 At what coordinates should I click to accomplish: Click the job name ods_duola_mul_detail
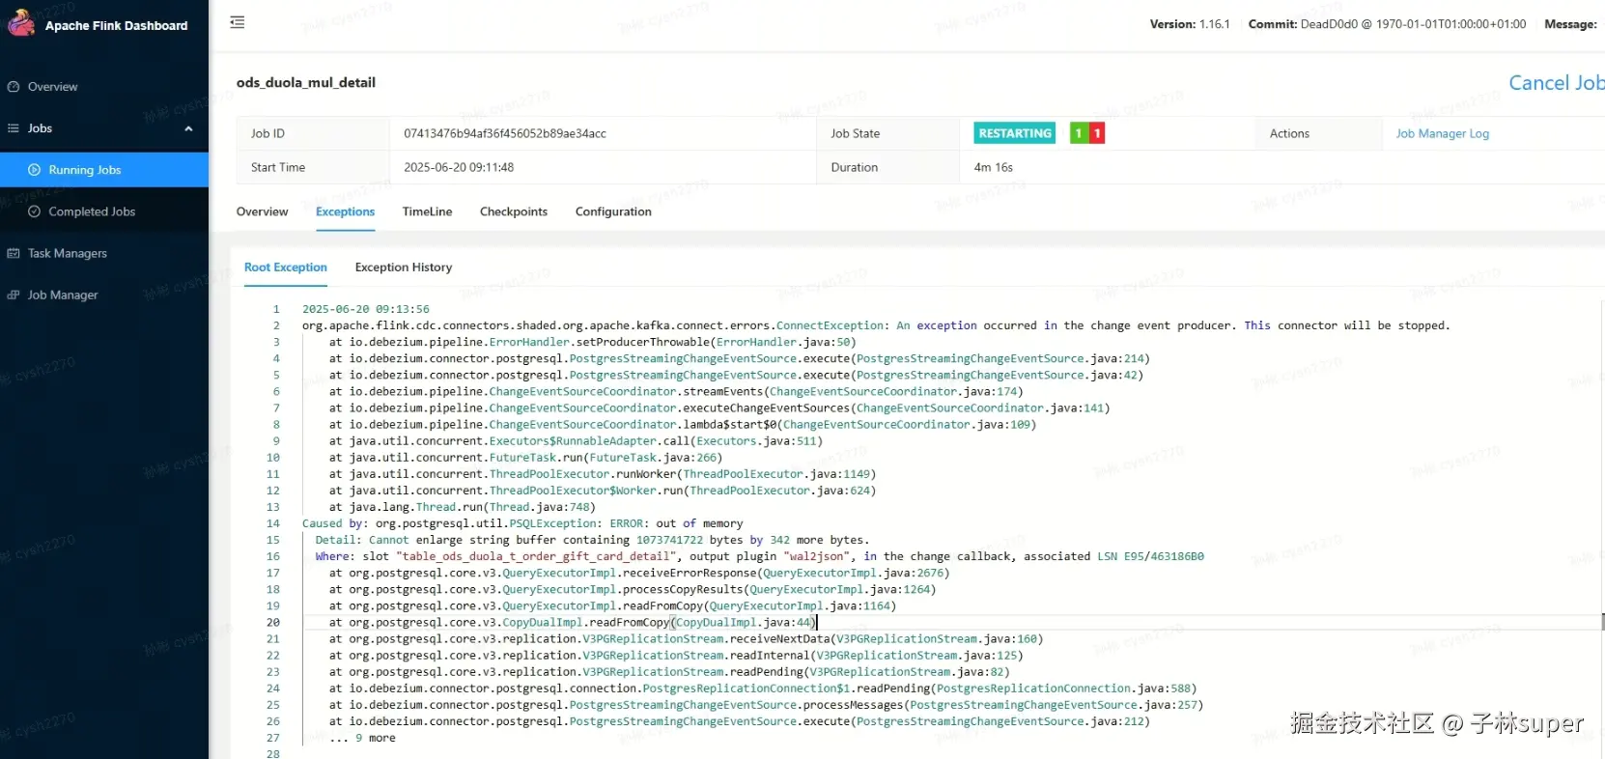pos(306,82)
